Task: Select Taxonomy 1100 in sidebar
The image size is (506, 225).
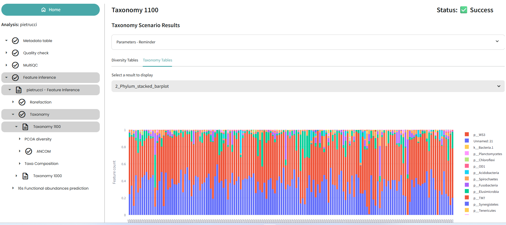Action: (47, 127)
